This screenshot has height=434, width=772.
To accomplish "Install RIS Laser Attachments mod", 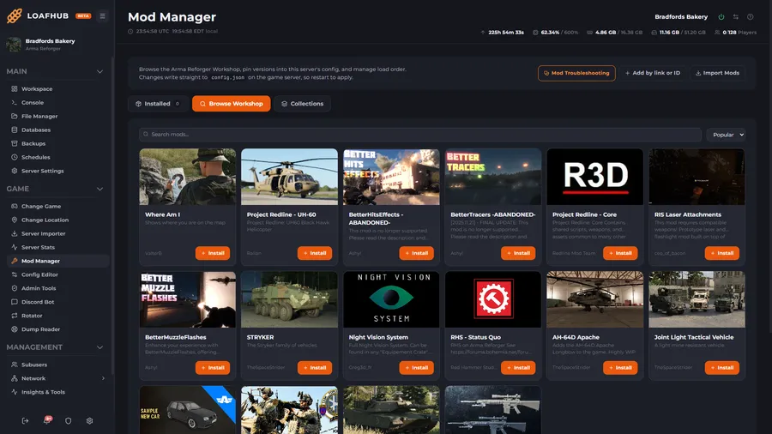I will point(722,253).
